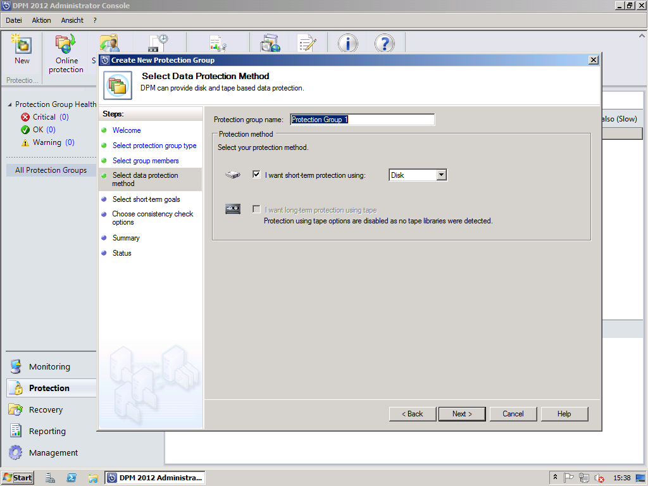The width and height of the screenshot is (648, 486).
Task: Open the Monitoring workspace label
Action: (49, 366)
